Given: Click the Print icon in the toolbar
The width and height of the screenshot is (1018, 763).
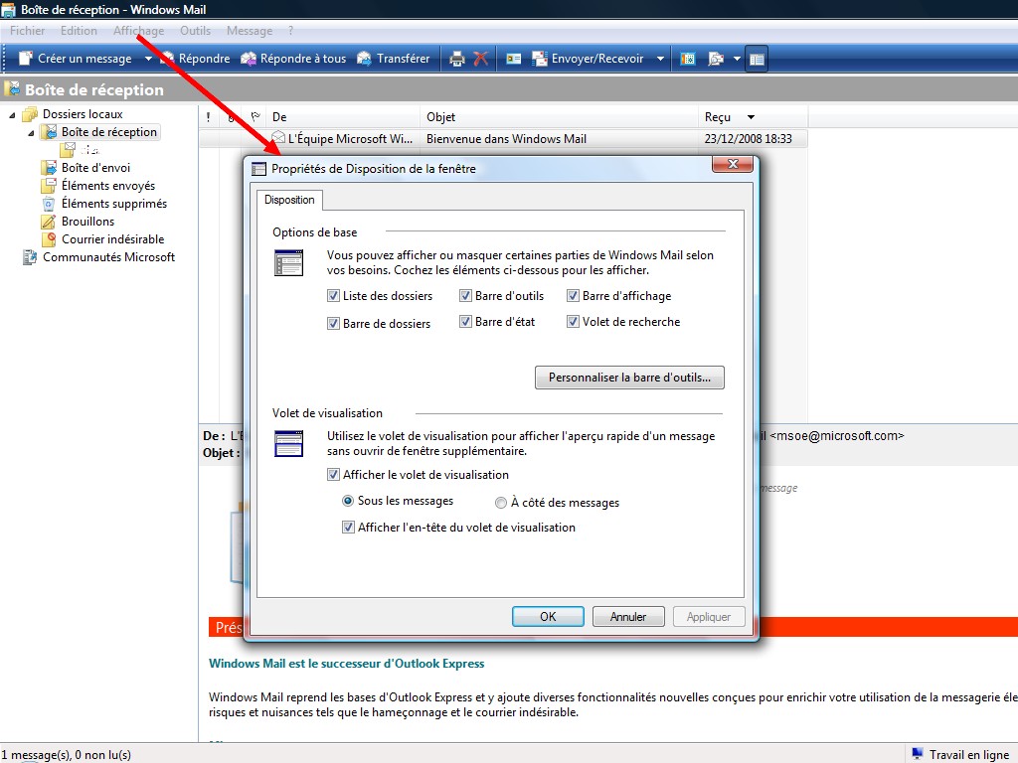Looking at the screenshot, I should coord(457,59).
